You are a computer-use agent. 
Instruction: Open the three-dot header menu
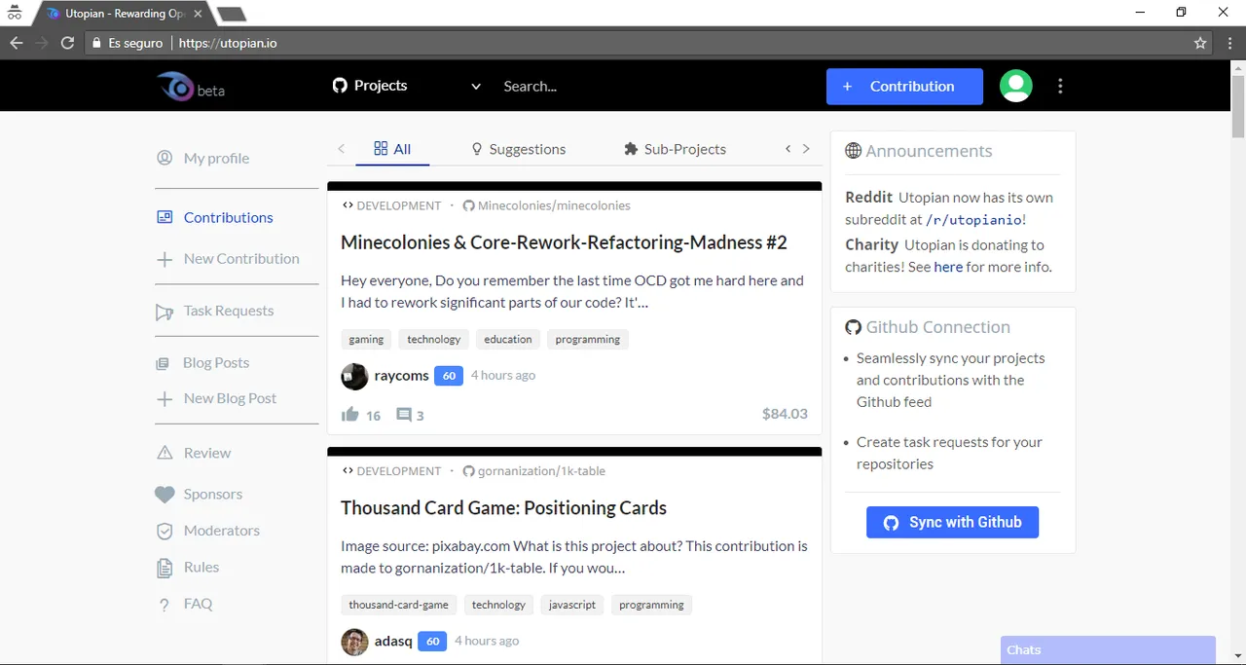pyautogui.click(x=1060, y=86)
